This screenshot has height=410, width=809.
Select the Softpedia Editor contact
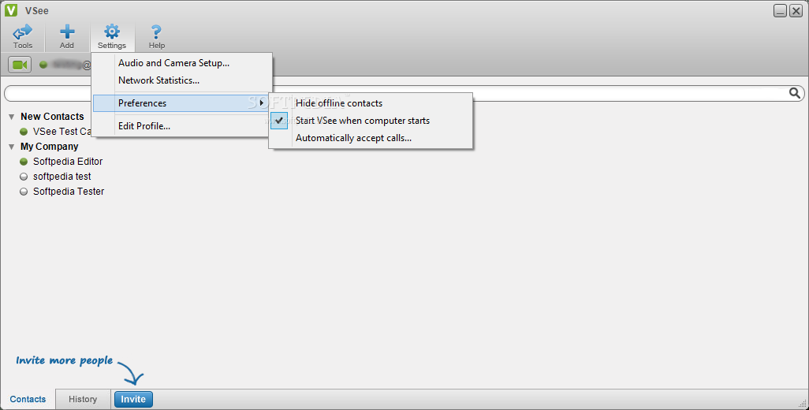68,162
